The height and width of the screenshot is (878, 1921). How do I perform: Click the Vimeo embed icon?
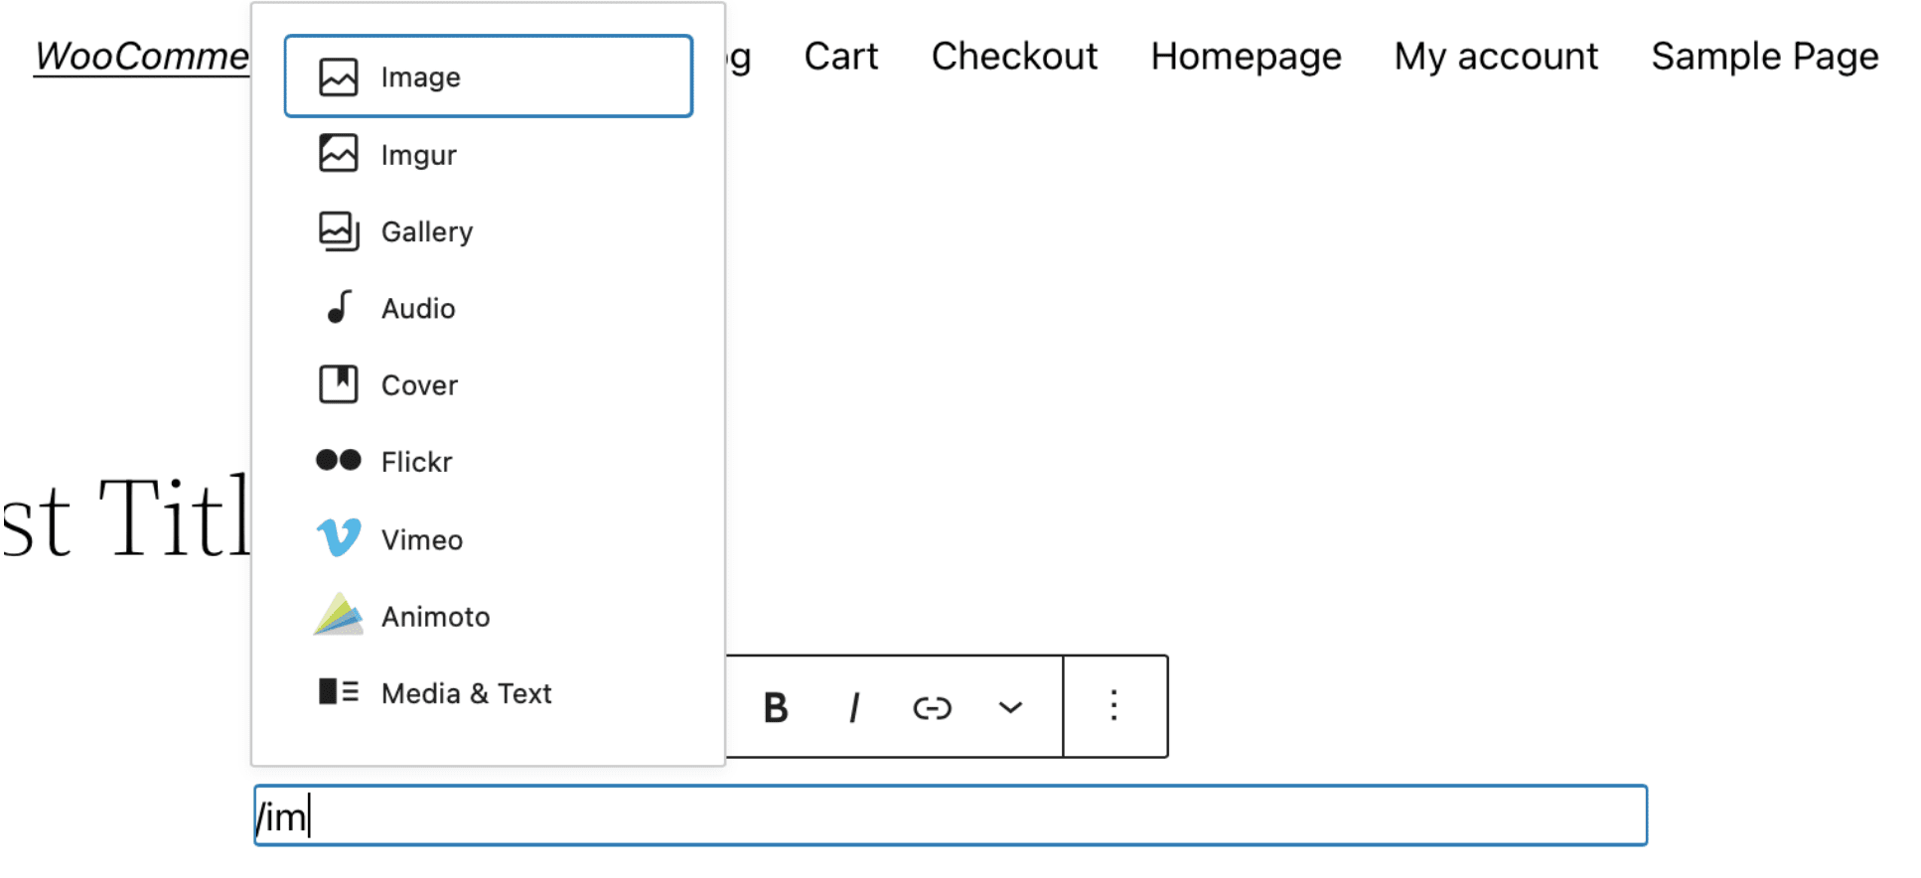338,537
